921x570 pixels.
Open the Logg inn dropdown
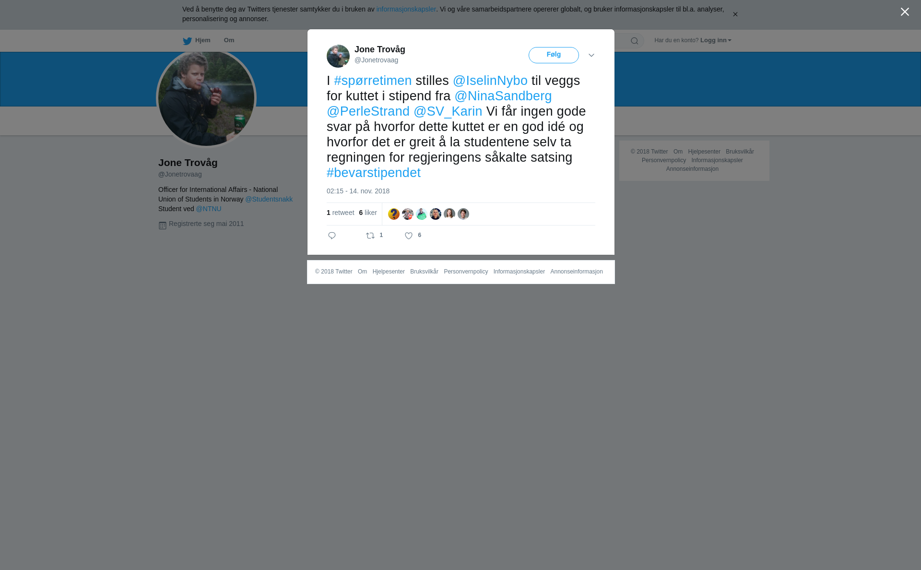[716, 40]
